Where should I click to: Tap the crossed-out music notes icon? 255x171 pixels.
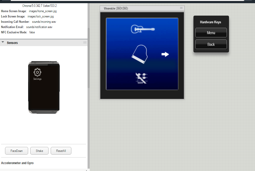pyautogui.click(x=141, y=78)
